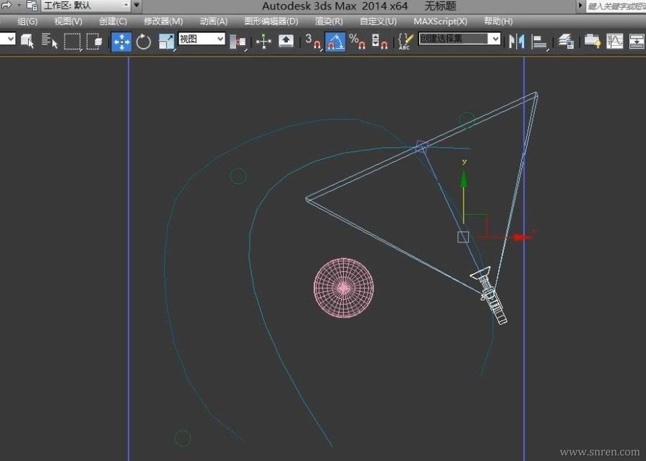
Task: Open the Curve Editor icon
Action: 614,41
